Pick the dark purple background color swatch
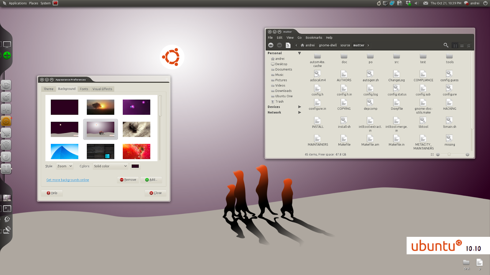Viewport: 490px width, 275px height. point(135,166)
